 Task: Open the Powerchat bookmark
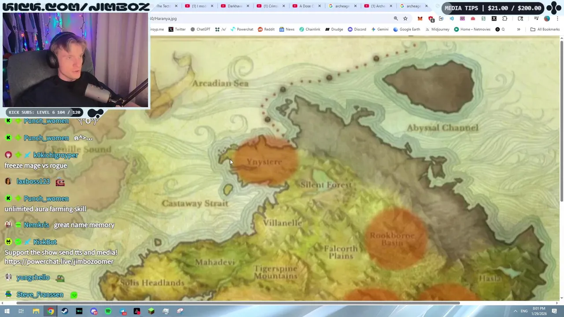click(x=241, y=29)
